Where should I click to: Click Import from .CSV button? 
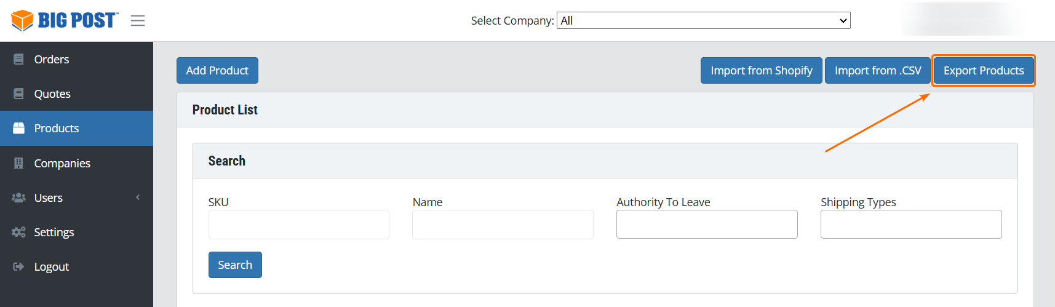coord(877,71)
